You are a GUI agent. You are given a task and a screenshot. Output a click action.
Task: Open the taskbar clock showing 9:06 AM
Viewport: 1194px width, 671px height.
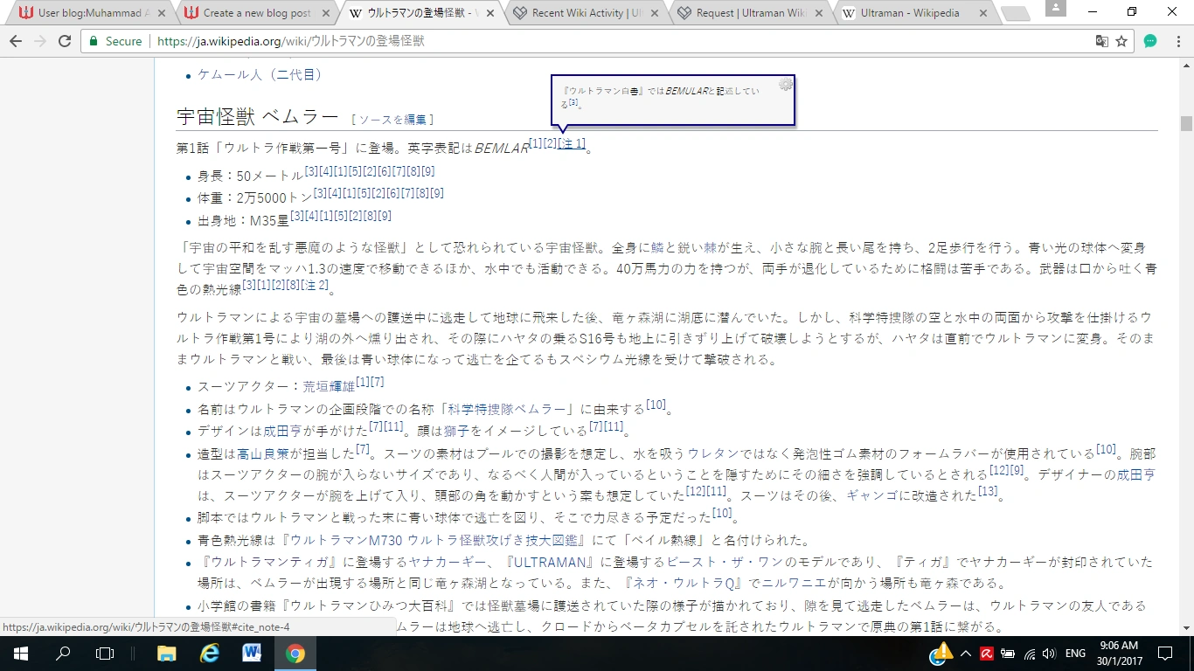click(1120, 653)
